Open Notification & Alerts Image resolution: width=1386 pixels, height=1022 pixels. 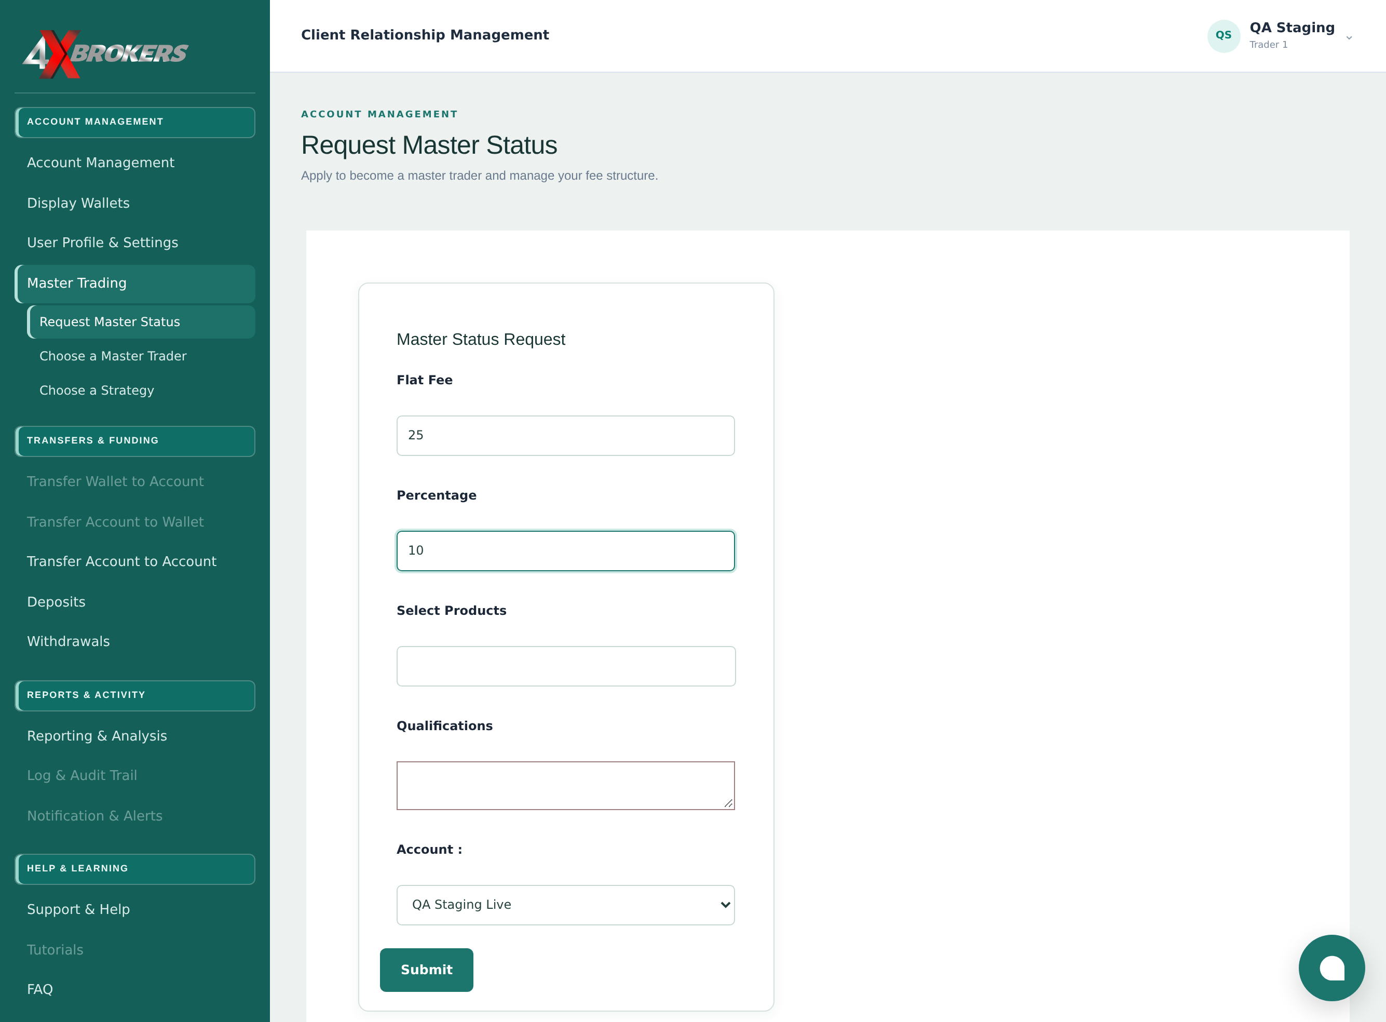click(x=94, y=816)
